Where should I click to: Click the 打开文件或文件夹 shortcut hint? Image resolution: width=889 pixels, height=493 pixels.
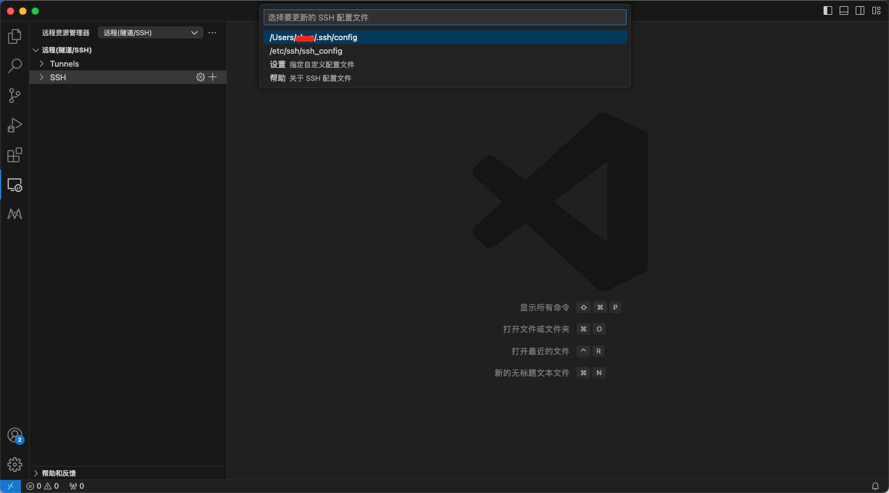[536, 329]
